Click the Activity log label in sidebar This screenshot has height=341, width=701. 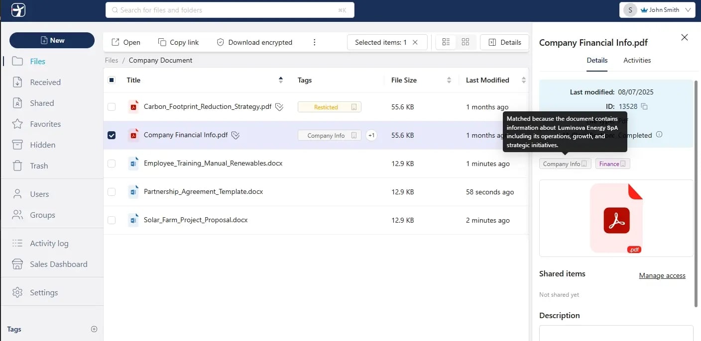49,243
